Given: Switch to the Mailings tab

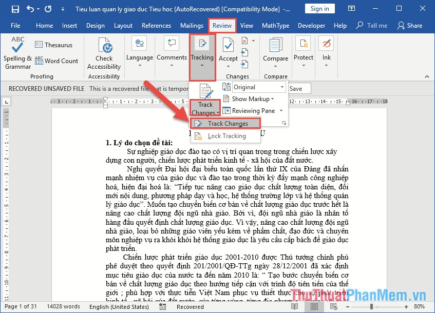Looking at the screenshot, I should pyautogui.click(x=192, y=26).
